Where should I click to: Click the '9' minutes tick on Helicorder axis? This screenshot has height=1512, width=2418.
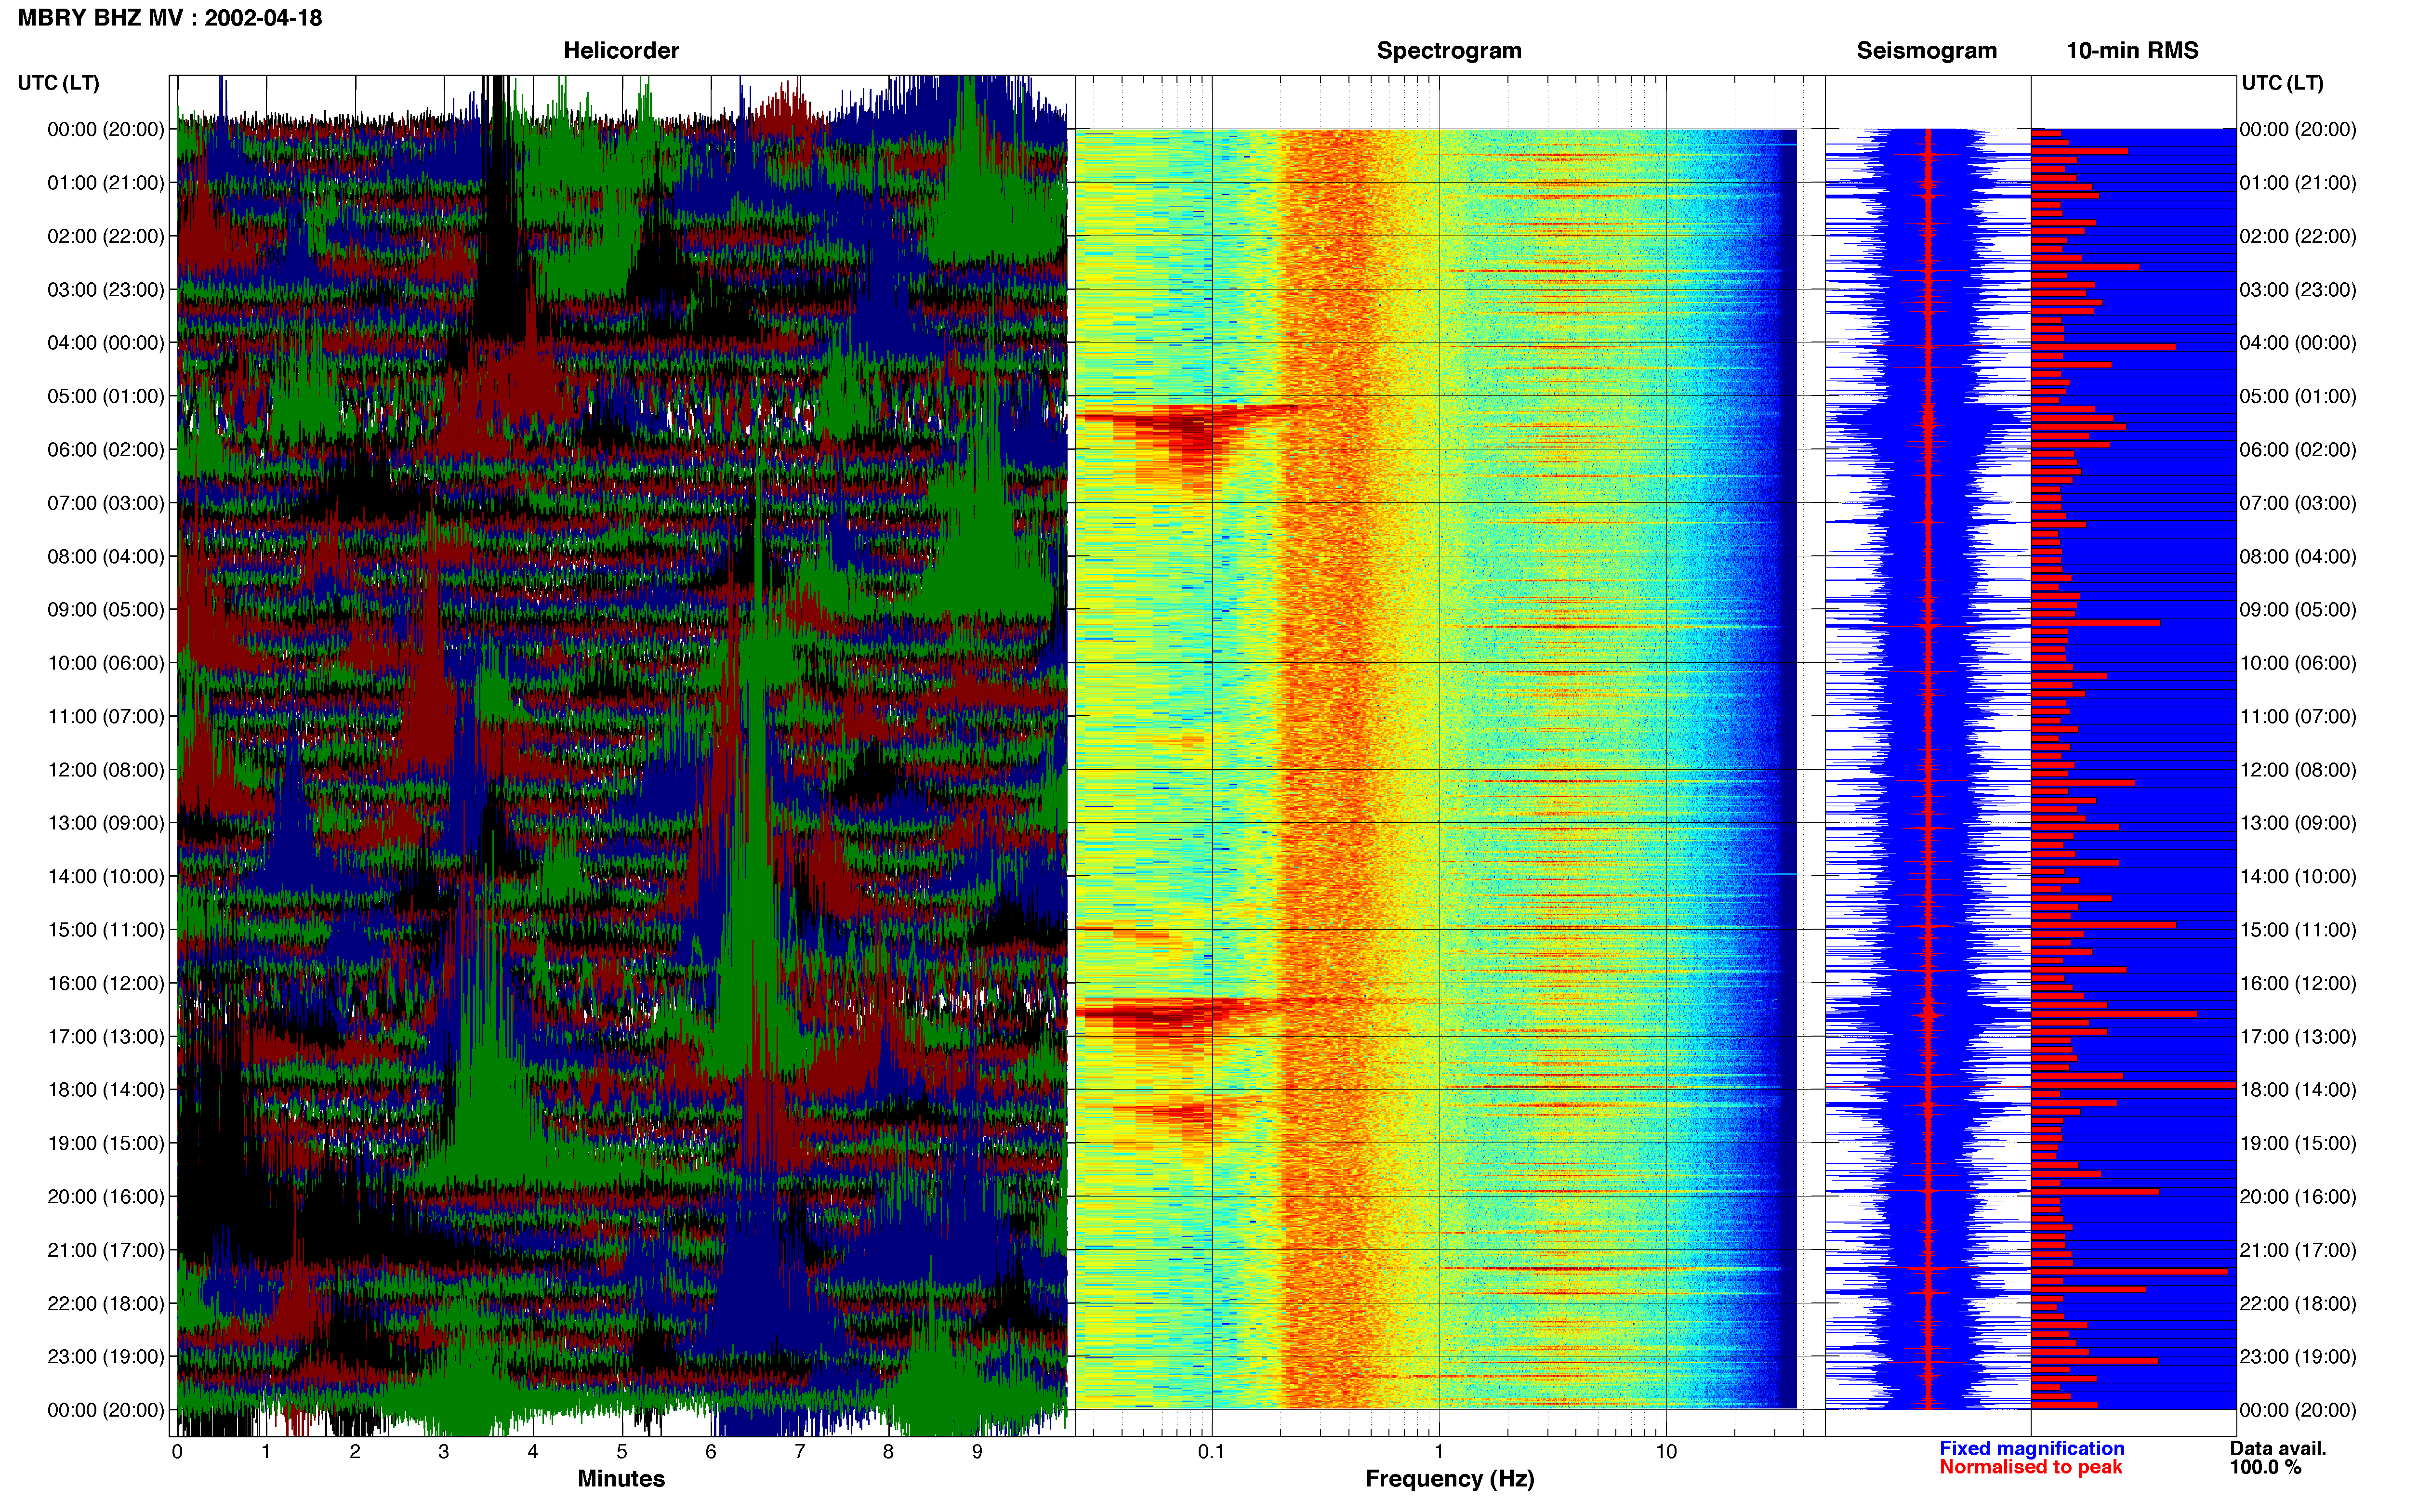tap(977, 1451)
